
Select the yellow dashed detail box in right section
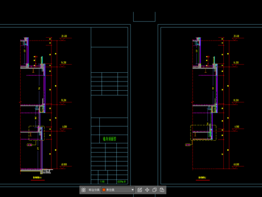tap(204, 132)
